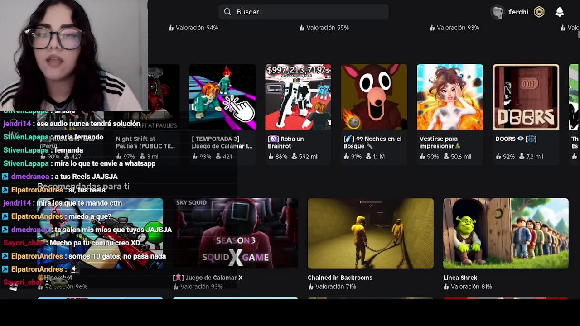This screenshot has height=326, width=580.
Task: Click the Juego de Calamar X title
Action: (208, 278)
